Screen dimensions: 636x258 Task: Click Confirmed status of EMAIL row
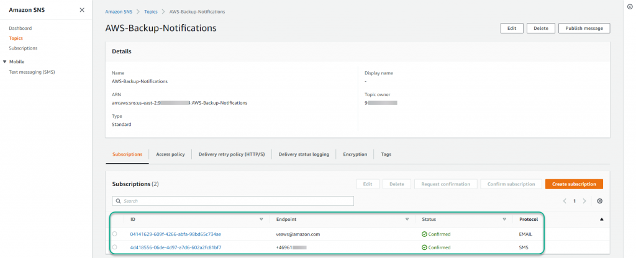pyautogui.click(x=436, y=234)
